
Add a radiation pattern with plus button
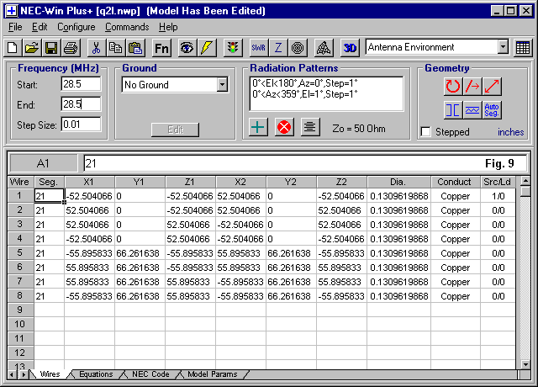pos(260,127)
